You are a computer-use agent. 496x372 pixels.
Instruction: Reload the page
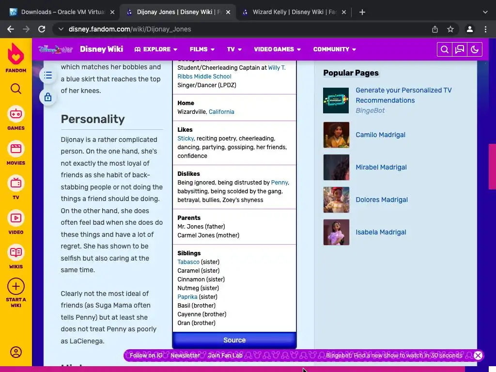click(x=42, y=29)
